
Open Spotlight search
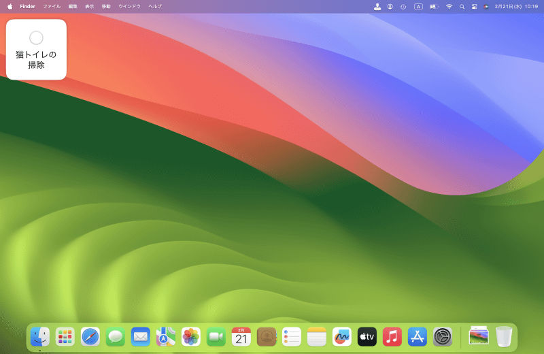[x=462, y=6]
